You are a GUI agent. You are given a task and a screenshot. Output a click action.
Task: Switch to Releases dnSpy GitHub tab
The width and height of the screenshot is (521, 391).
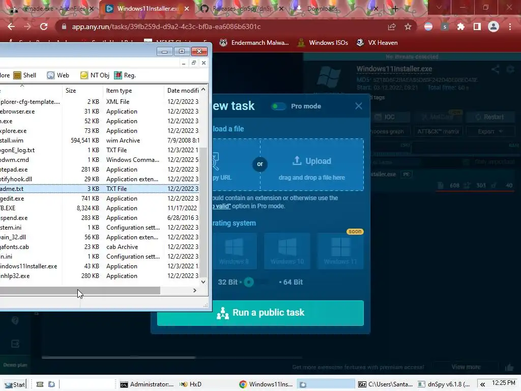point(243,9)
